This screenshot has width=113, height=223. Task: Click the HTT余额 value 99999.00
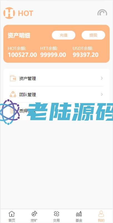click(x=53, y=55)
